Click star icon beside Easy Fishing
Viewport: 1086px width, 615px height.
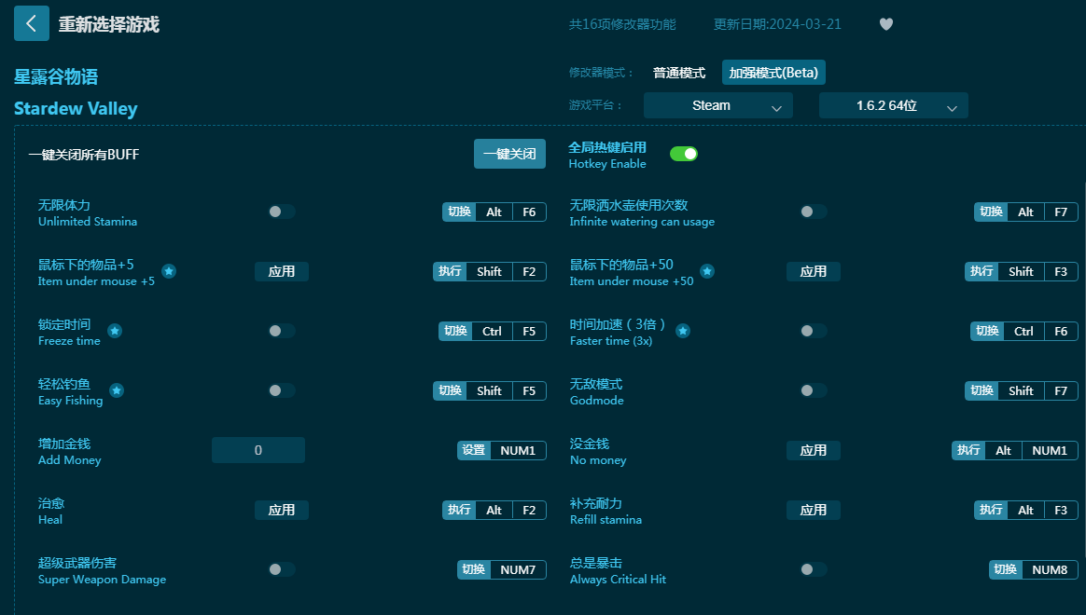117,390
